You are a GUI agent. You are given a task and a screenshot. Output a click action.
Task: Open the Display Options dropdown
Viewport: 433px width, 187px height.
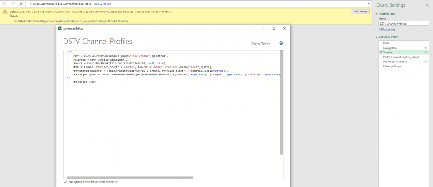pos(263,43)
